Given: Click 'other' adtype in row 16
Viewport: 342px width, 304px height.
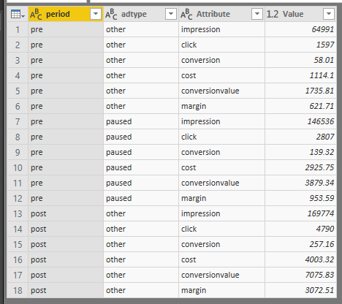Looking at the screenshot, I should (115, 259).
